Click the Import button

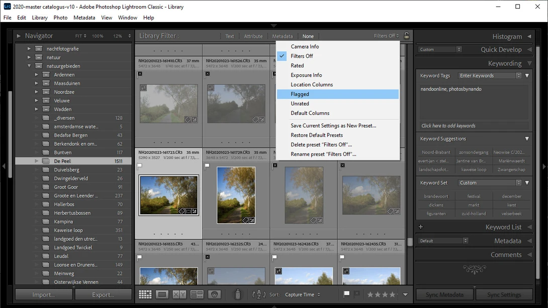click(44, 295)
